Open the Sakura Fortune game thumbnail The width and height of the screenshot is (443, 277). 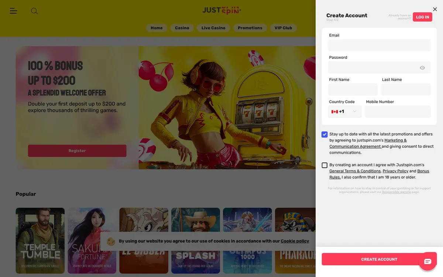92,240
